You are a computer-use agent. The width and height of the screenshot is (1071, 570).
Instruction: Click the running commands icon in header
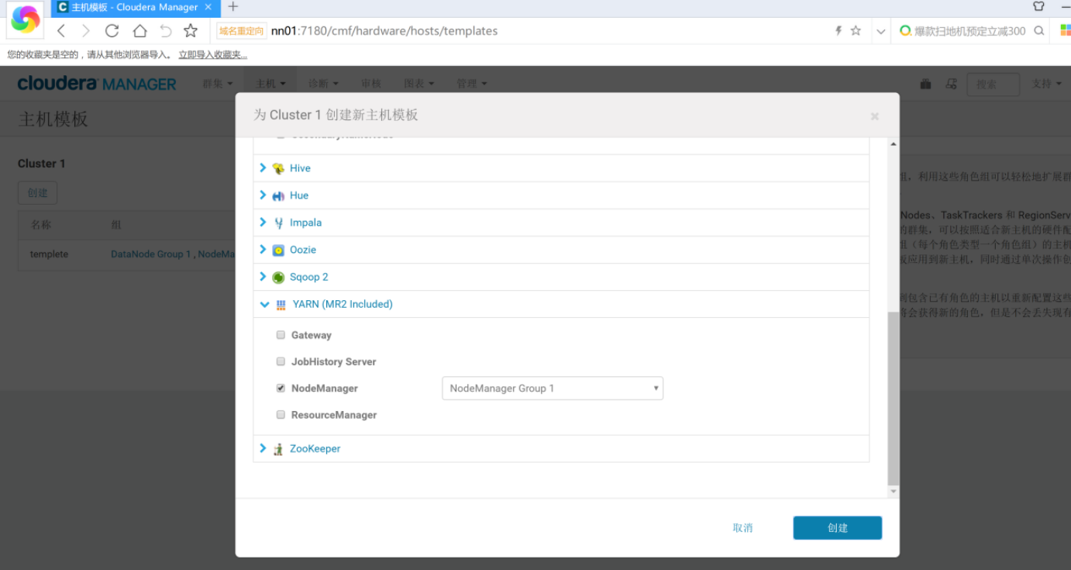(x=951, y=84)
